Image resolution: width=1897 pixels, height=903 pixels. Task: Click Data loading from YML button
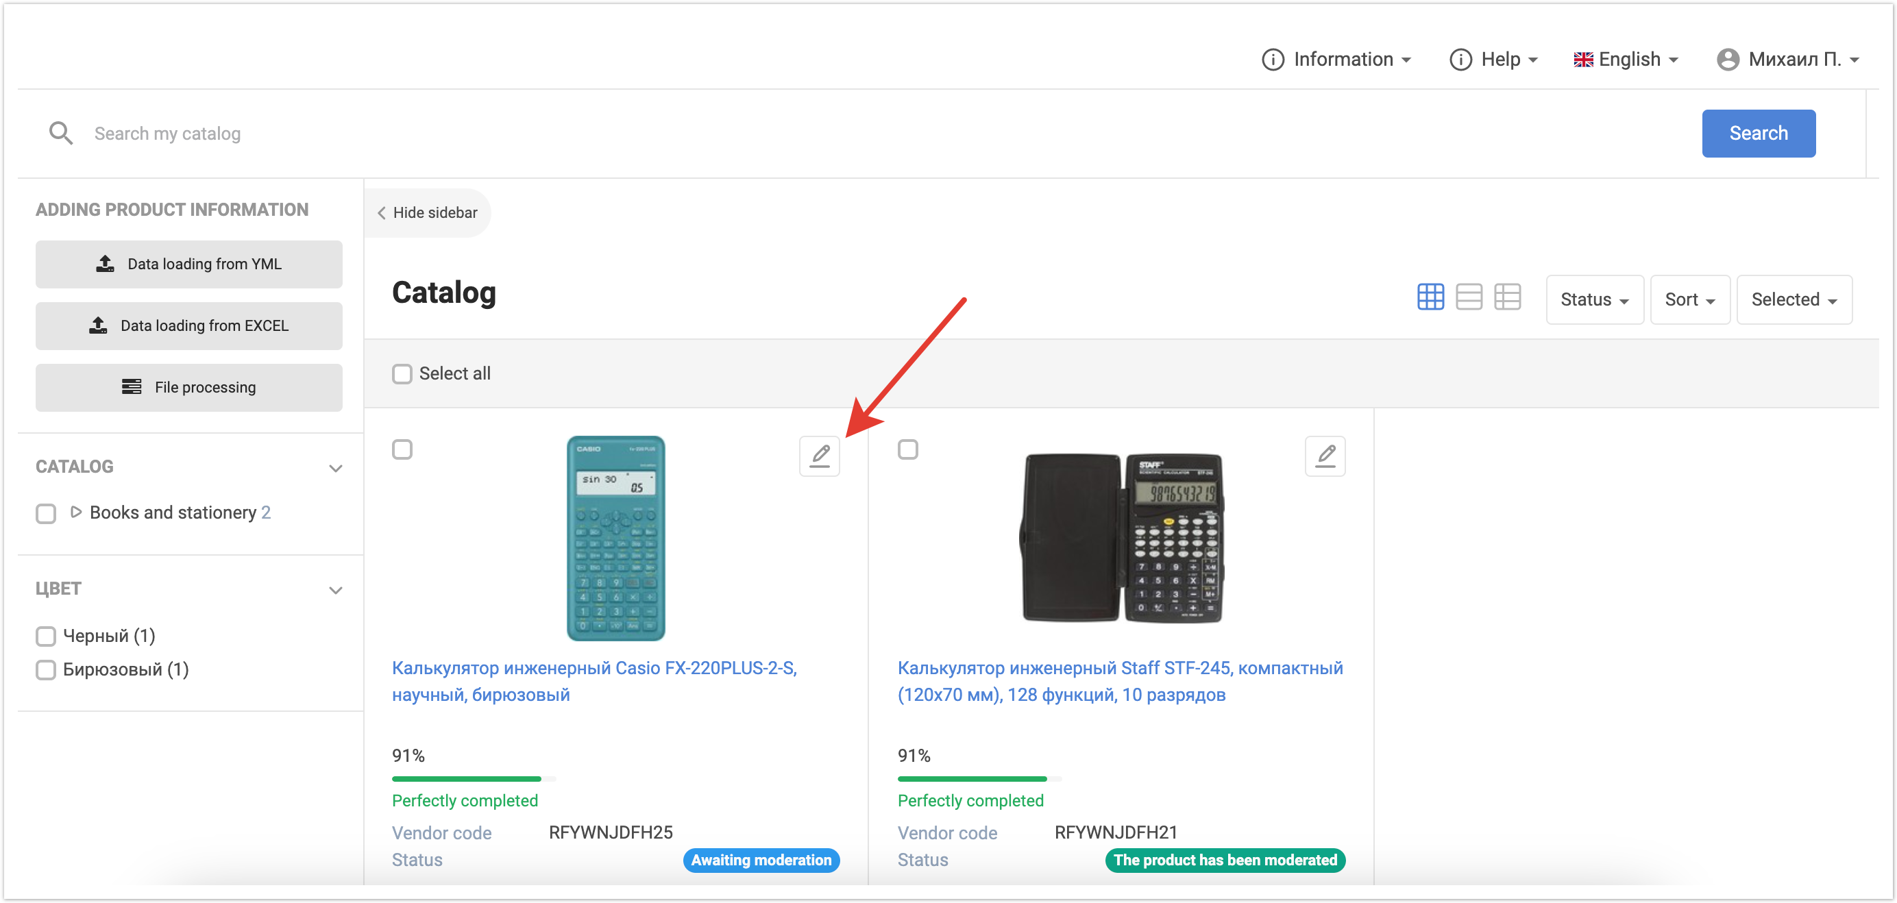click(x=188, y=264)
